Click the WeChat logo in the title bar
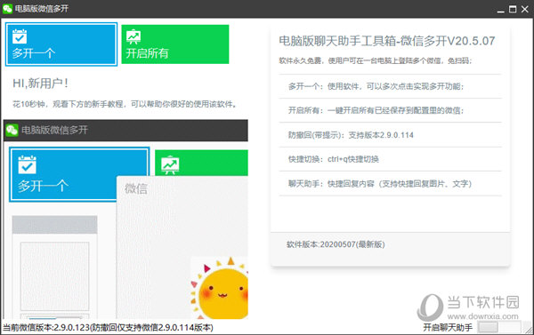The image size is (534, 335). 7,9
